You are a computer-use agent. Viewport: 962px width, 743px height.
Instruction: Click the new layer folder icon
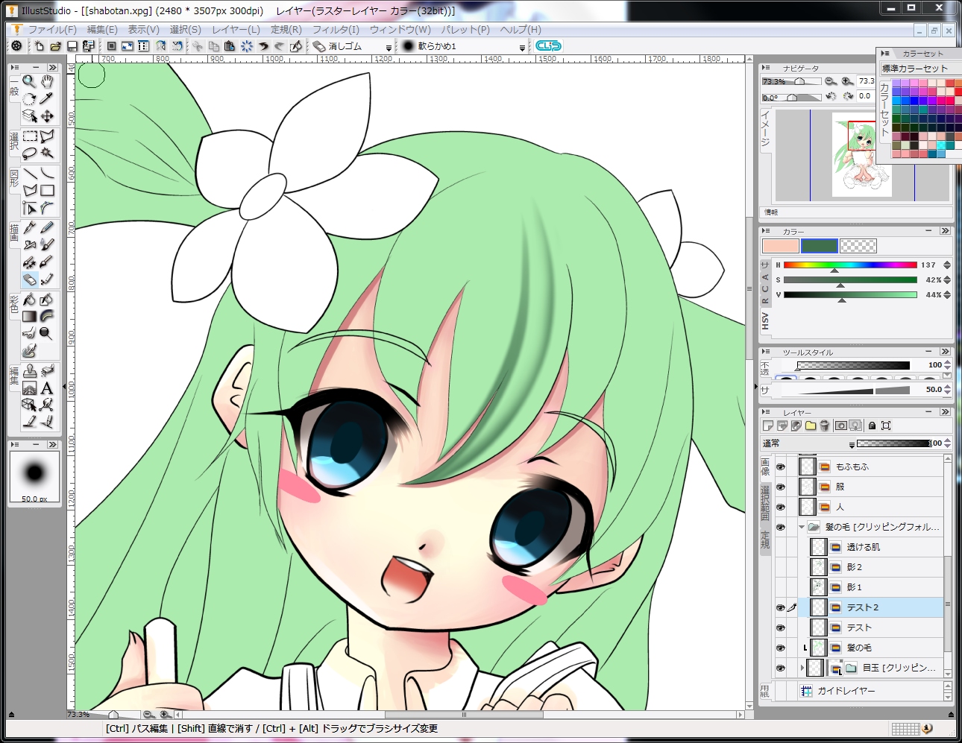click(x=811, y=426)
